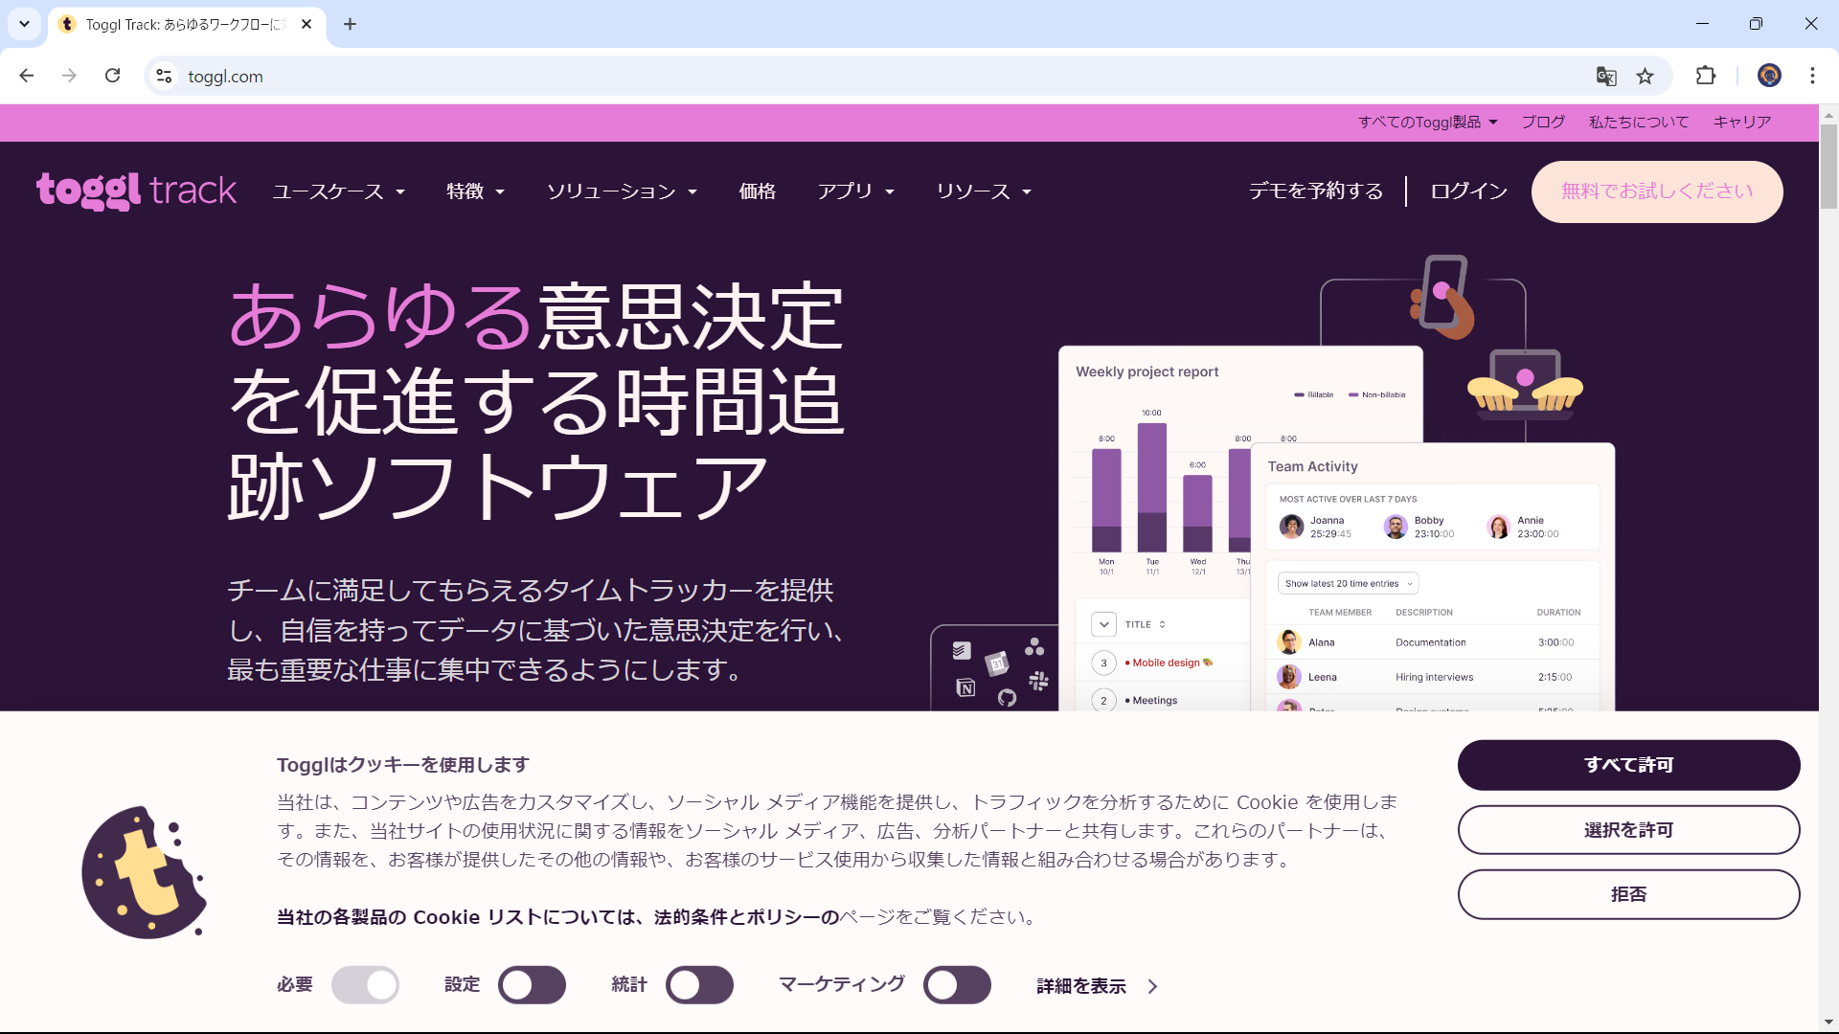Click デモを予約する
Screen dimensions: 1839x1034
point(1316,191)
